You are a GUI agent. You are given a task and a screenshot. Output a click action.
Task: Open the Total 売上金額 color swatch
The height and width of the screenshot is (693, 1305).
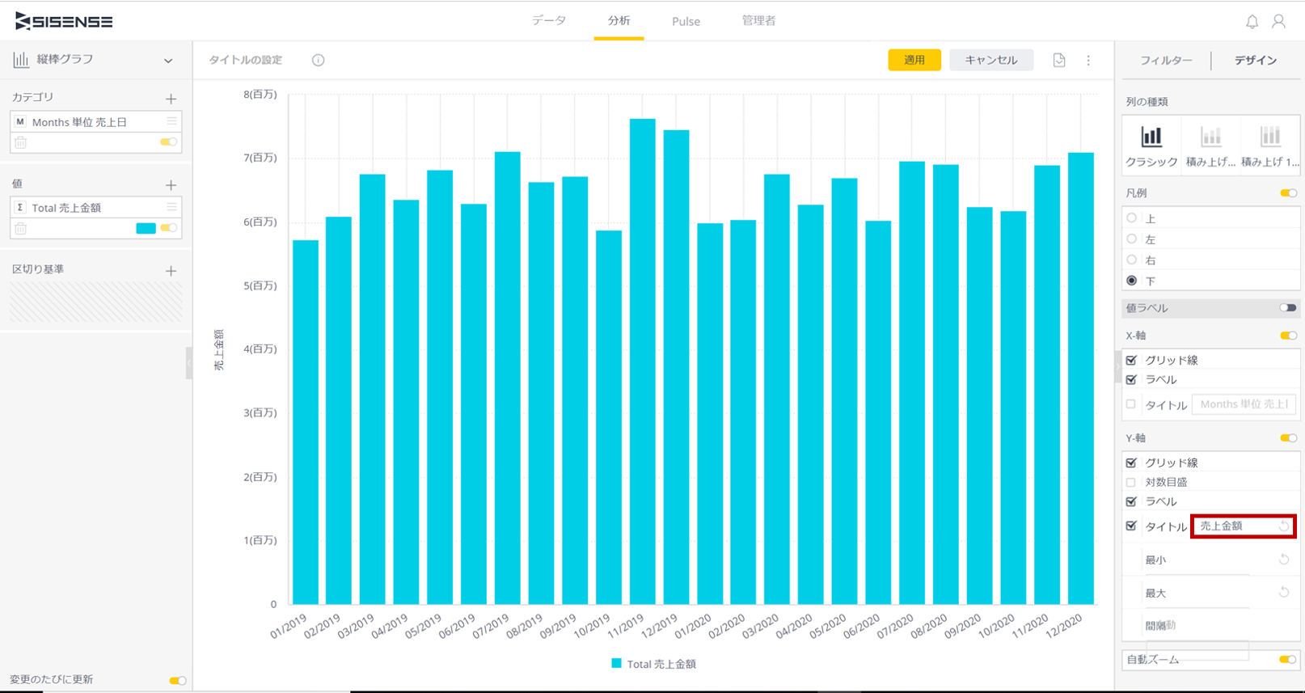coord(146,228)
